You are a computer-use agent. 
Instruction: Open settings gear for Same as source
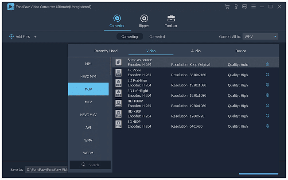[x=267, y=64]
